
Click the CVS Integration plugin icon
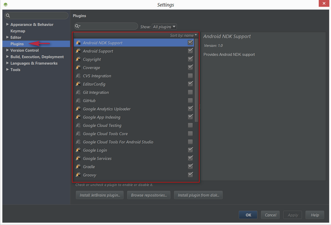(78, 76)
